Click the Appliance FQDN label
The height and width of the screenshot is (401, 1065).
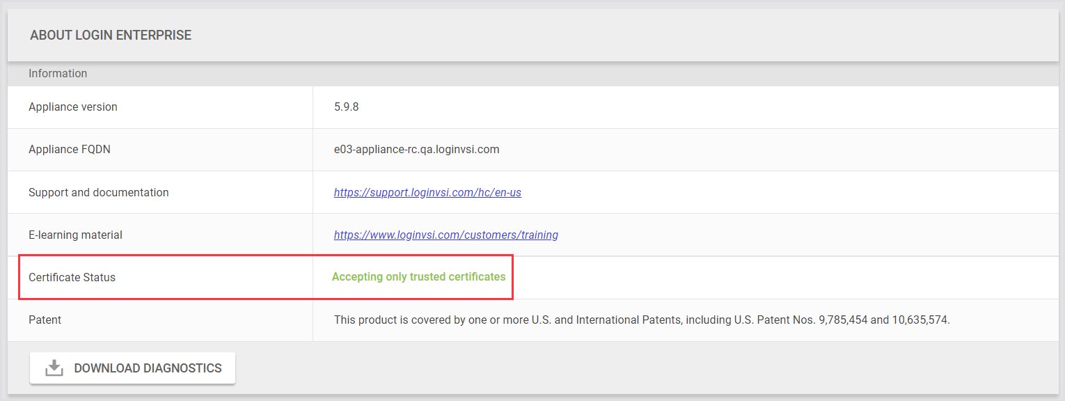click(70, 149)
